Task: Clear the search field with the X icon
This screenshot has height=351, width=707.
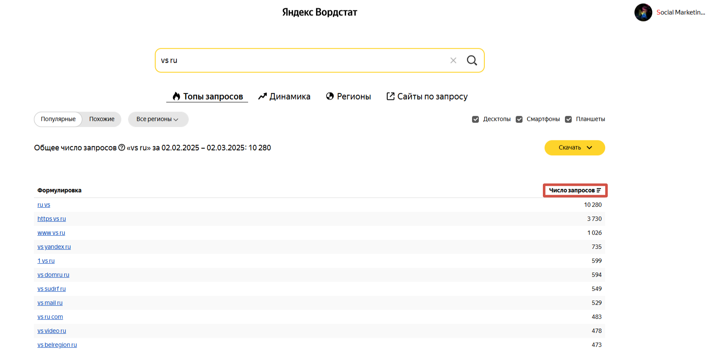Action: [453, 60]
